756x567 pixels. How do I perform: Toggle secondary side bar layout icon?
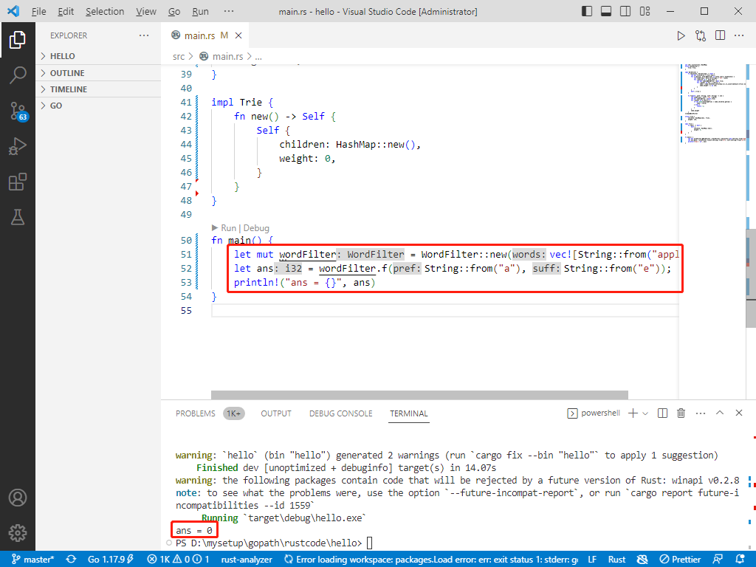625,11
